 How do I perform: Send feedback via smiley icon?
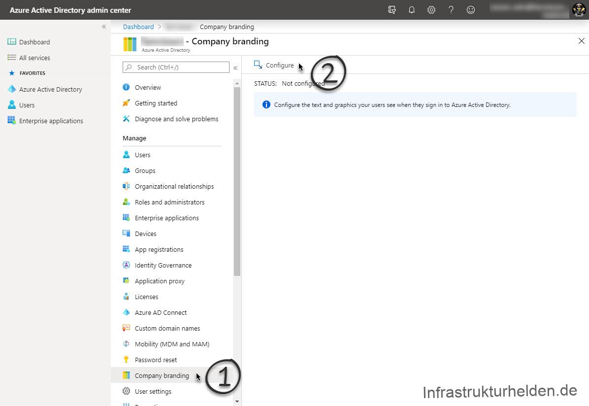(471, 10)
